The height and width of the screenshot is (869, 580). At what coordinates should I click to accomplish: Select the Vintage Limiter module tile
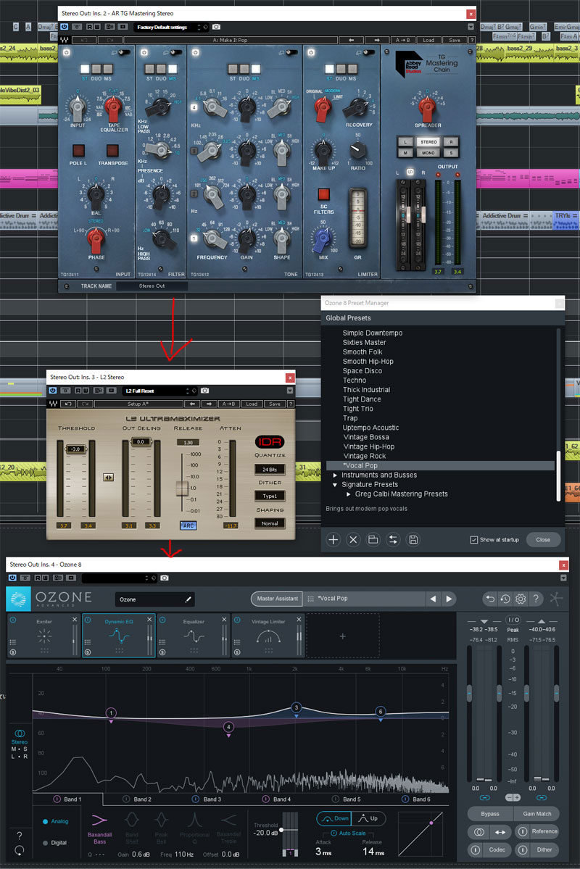click(268, 636)
